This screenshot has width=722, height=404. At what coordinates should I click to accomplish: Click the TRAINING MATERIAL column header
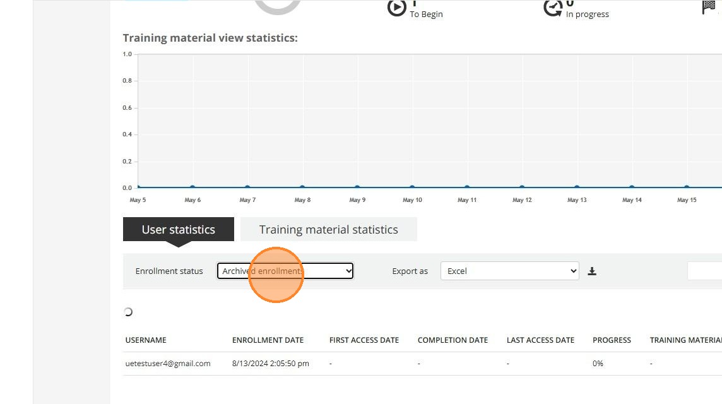[685, 340]
